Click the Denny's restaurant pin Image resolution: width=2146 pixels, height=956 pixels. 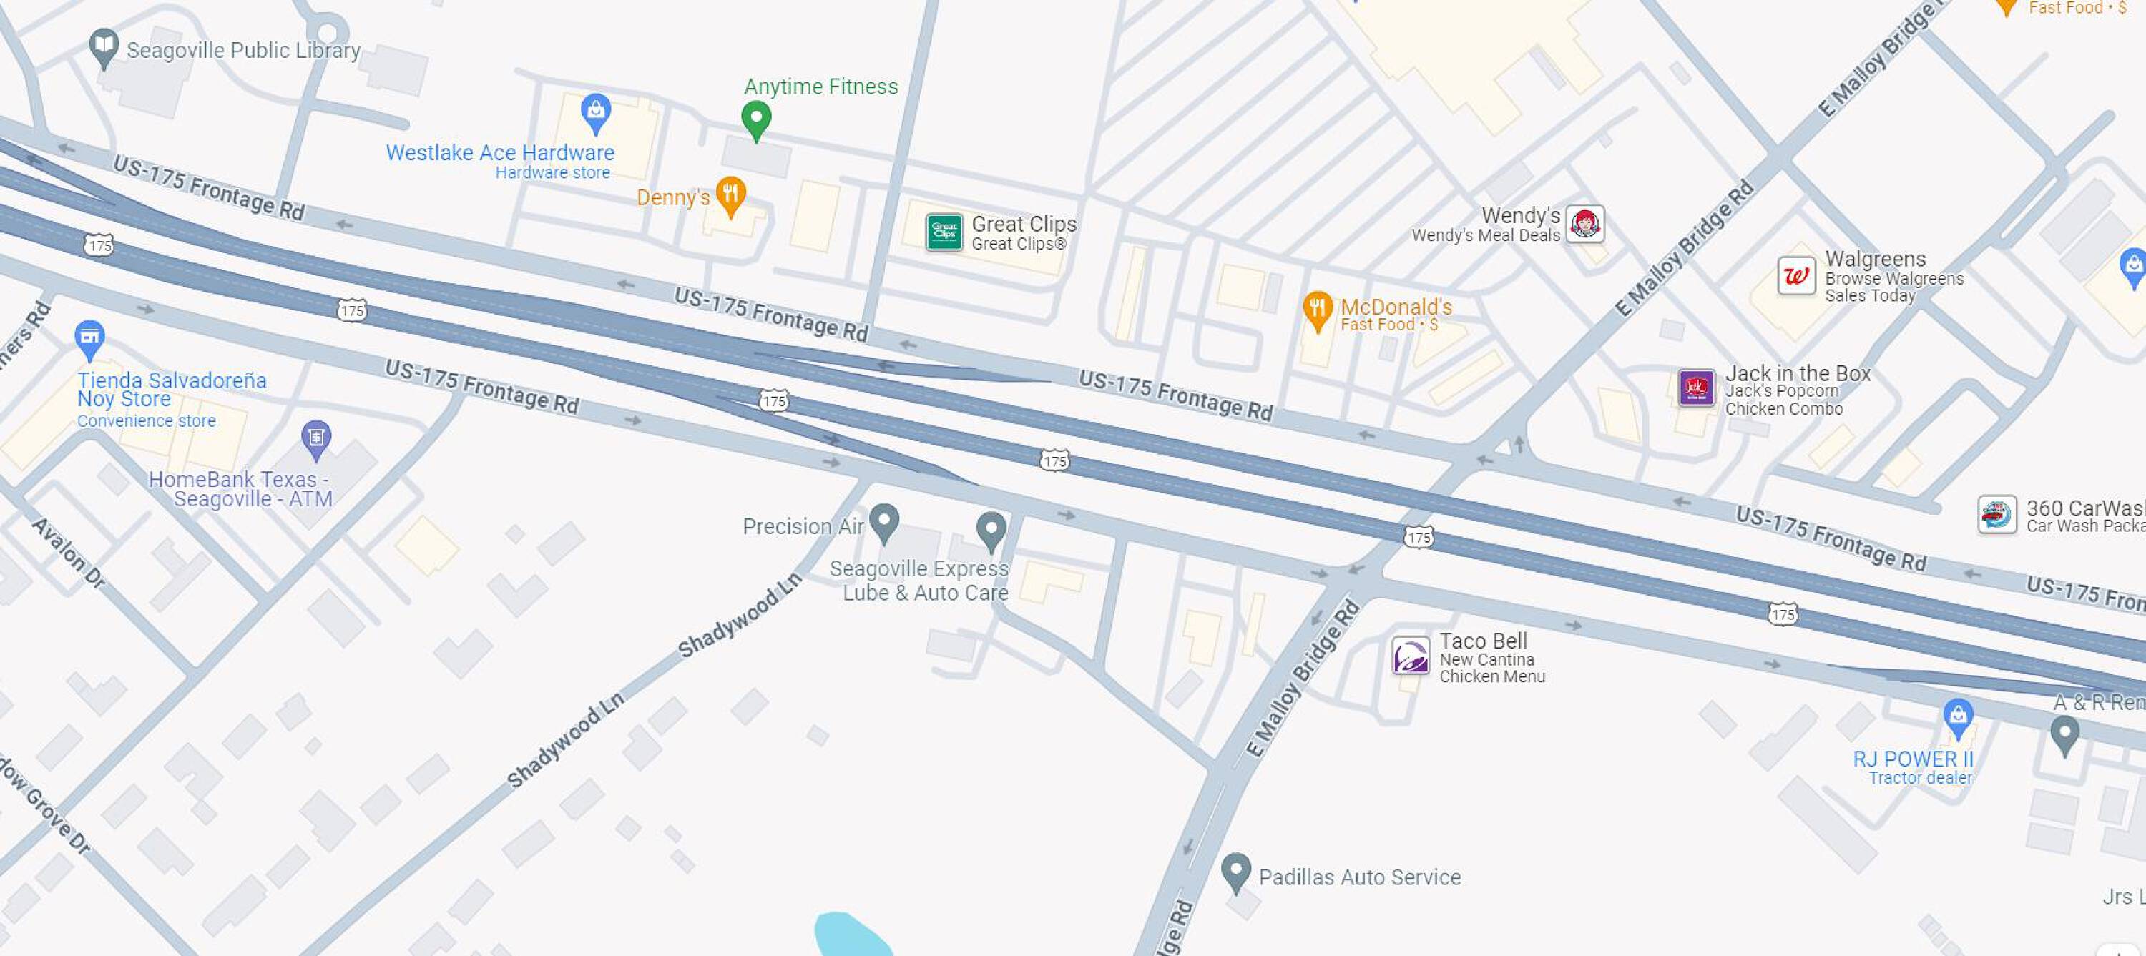730,197
